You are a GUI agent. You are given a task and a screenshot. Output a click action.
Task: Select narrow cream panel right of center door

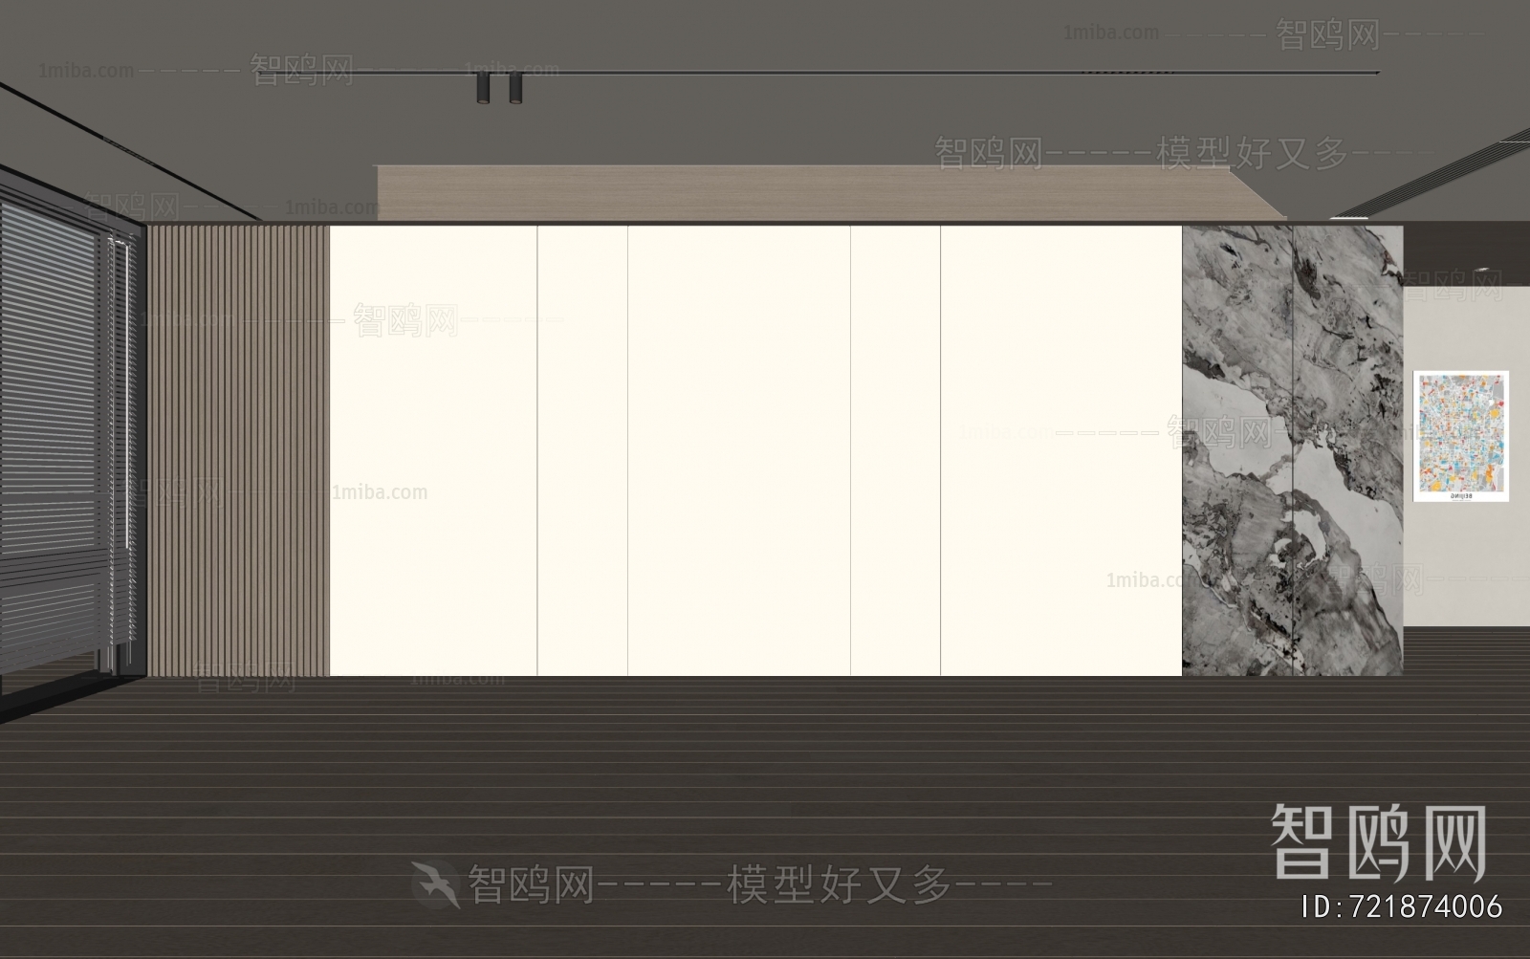tap(896, 449)
